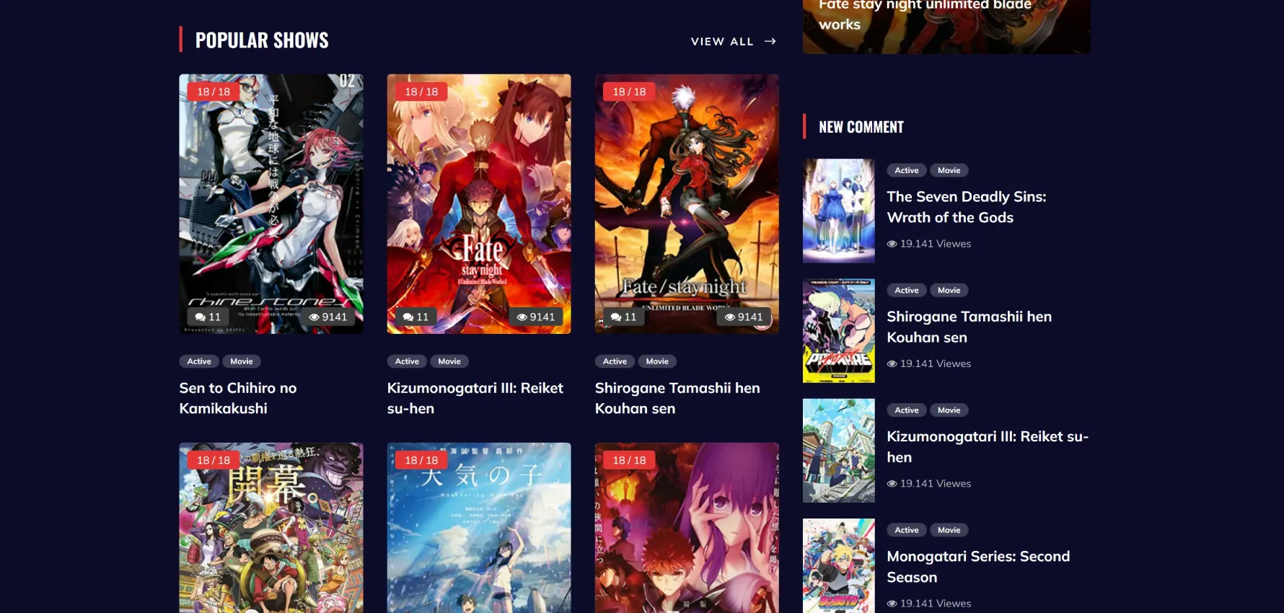Click 18/18 badge on Shirogane Tamashii popular poster
Image resolution: width=1284 pixels, height=613 pixels.
629,92
